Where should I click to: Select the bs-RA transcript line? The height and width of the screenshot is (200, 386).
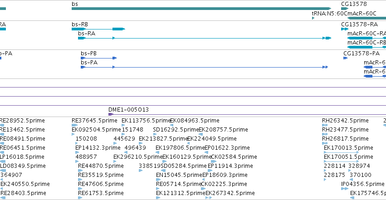(205, 38)
